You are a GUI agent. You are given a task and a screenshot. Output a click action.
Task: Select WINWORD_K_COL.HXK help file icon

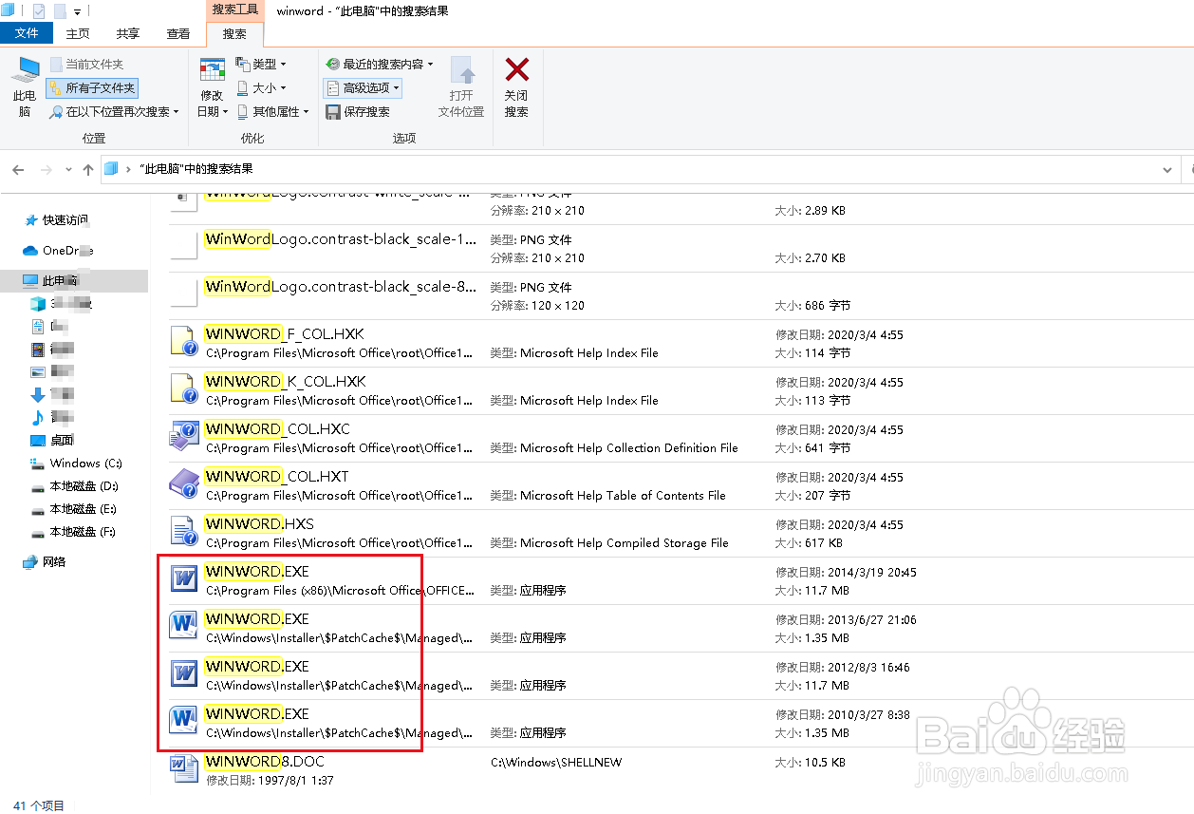point(183,389)
